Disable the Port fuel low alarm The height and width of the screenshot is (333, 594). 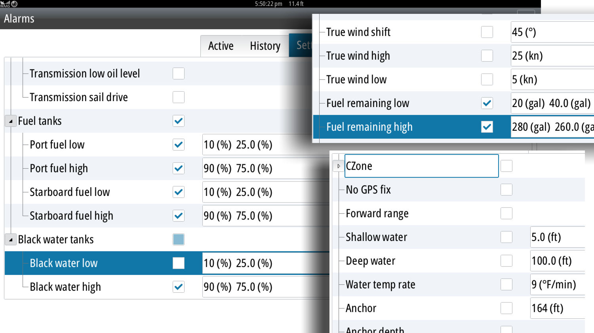tap(179, 145)
